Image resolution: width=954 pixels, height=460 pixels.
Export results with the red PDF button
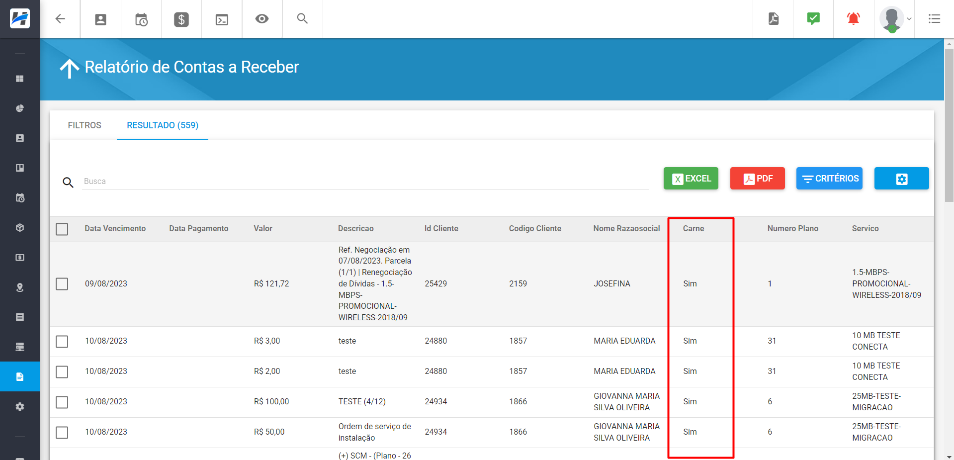pos(758,179)
